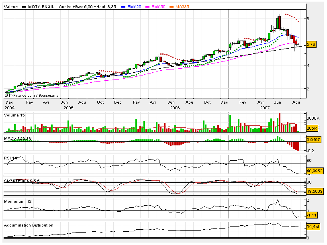Click the yellow -1,11 momentum value tag

click(312, 215)
